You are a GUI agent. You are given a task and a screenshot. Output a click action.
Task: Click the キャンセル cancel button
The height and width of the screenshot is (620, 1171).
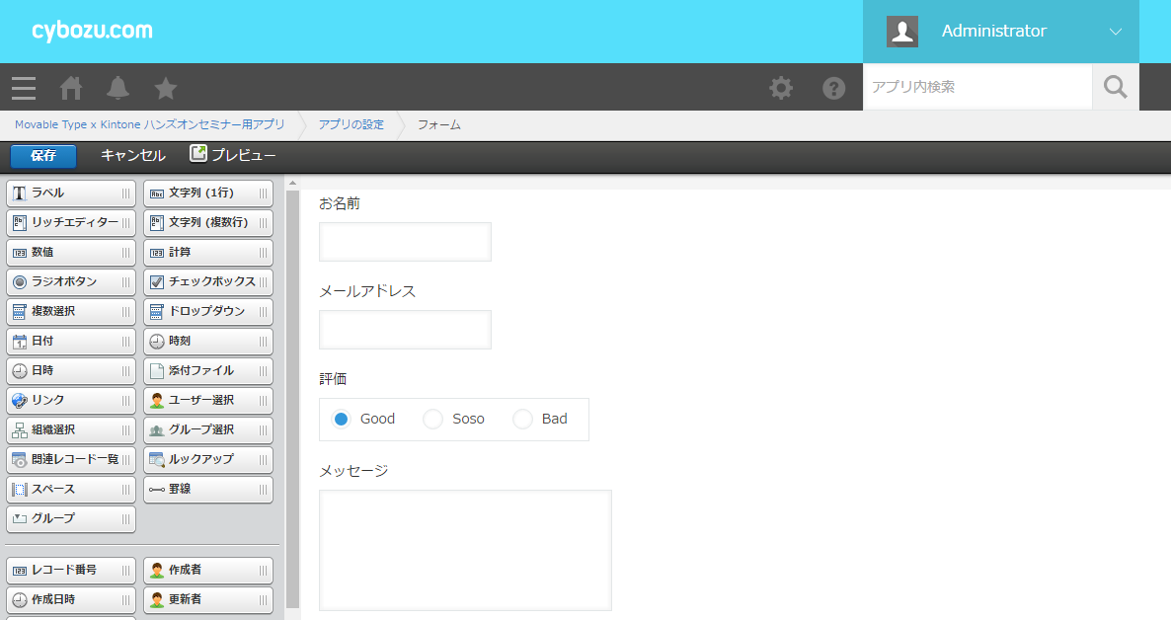[x=133, y=155]
